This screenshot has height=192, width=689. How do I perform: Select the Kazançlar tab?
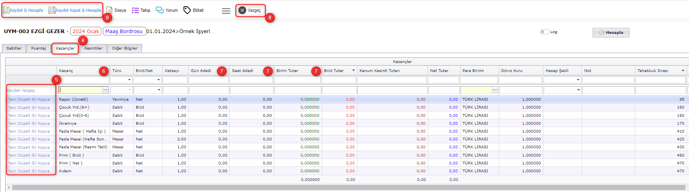pos(65,48)
